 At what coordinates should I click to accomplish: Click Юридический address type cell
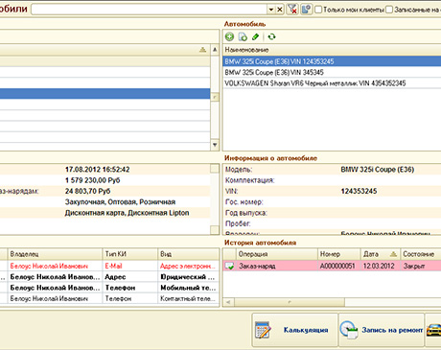pyautogui.click(x=188, y=277)
